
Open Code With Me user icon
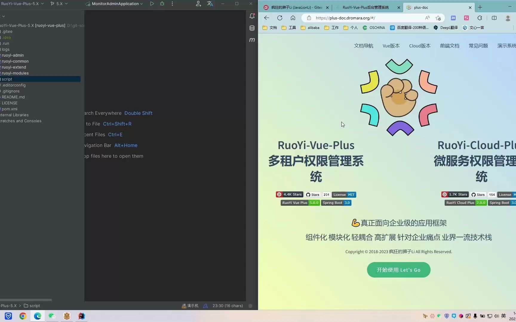pyautogui.click(x=198, y=4)
